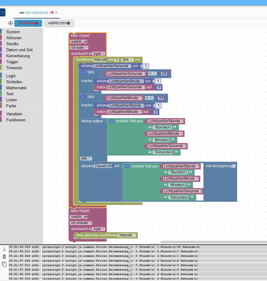Click the horizontal workspace scrollbar
Viewport: 267px width, 281px height.
[214, 242]
